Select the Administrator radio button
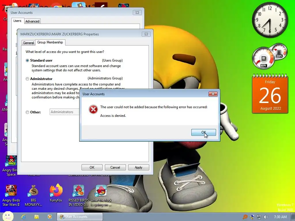 [x=27, y=79]
